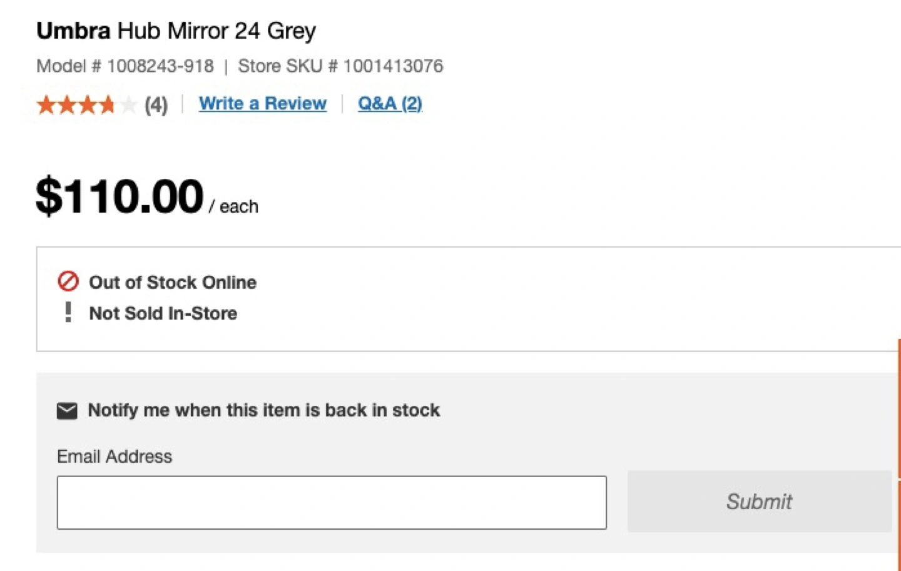The image size is (901, 571).
Task: Click the Hub Mirror 24 Grey product title
Action: pyautogui.click(x=217, y=31)
